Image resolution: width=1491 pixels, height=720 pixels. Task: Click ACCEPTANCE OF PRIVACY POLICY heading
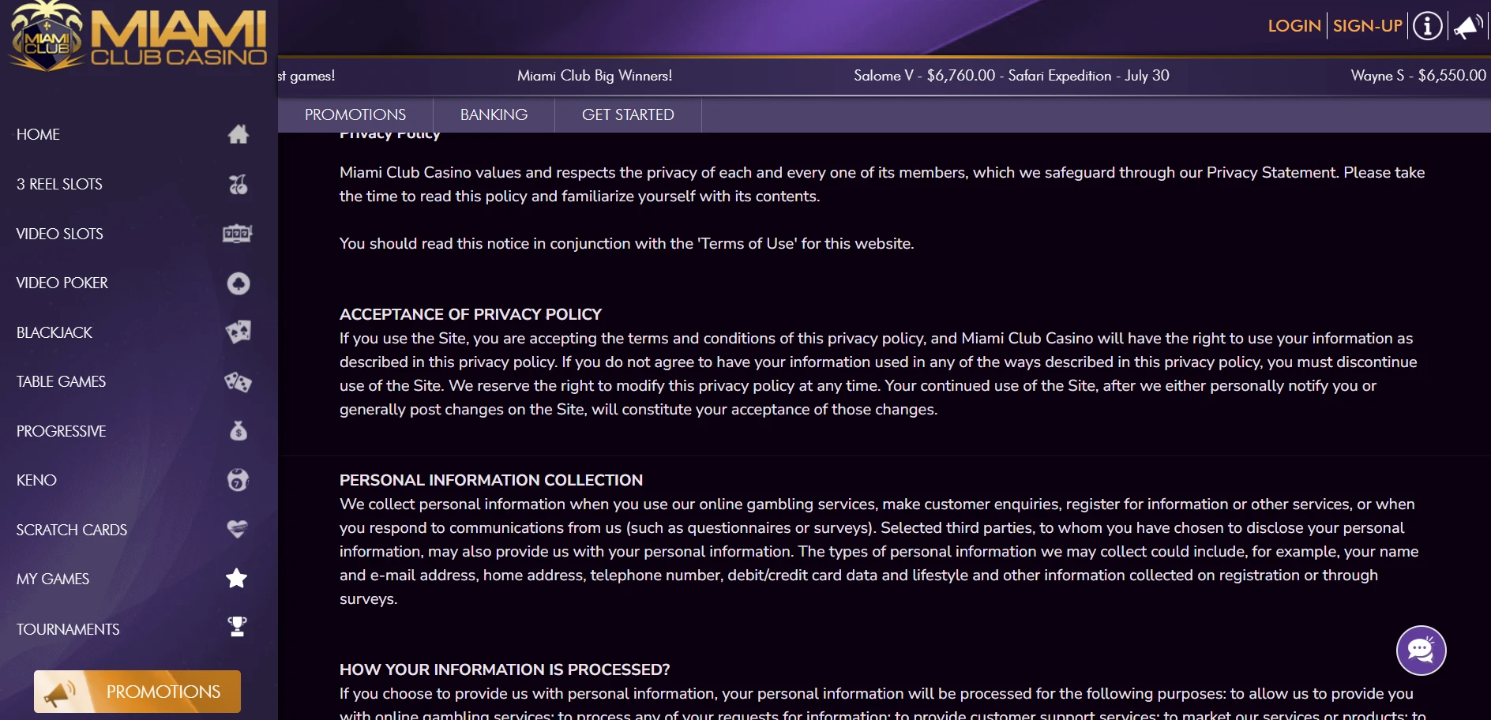coord(471,314)
